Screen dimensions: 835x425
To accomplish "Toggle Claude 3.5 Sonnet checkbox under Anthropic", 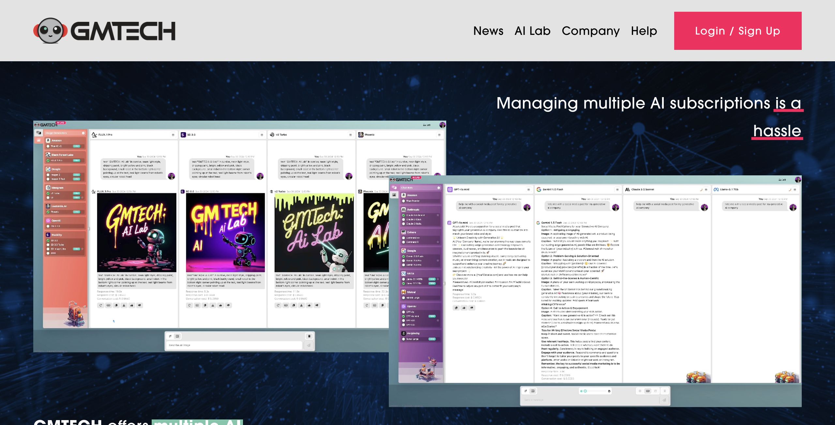I will tap(403, 215).
